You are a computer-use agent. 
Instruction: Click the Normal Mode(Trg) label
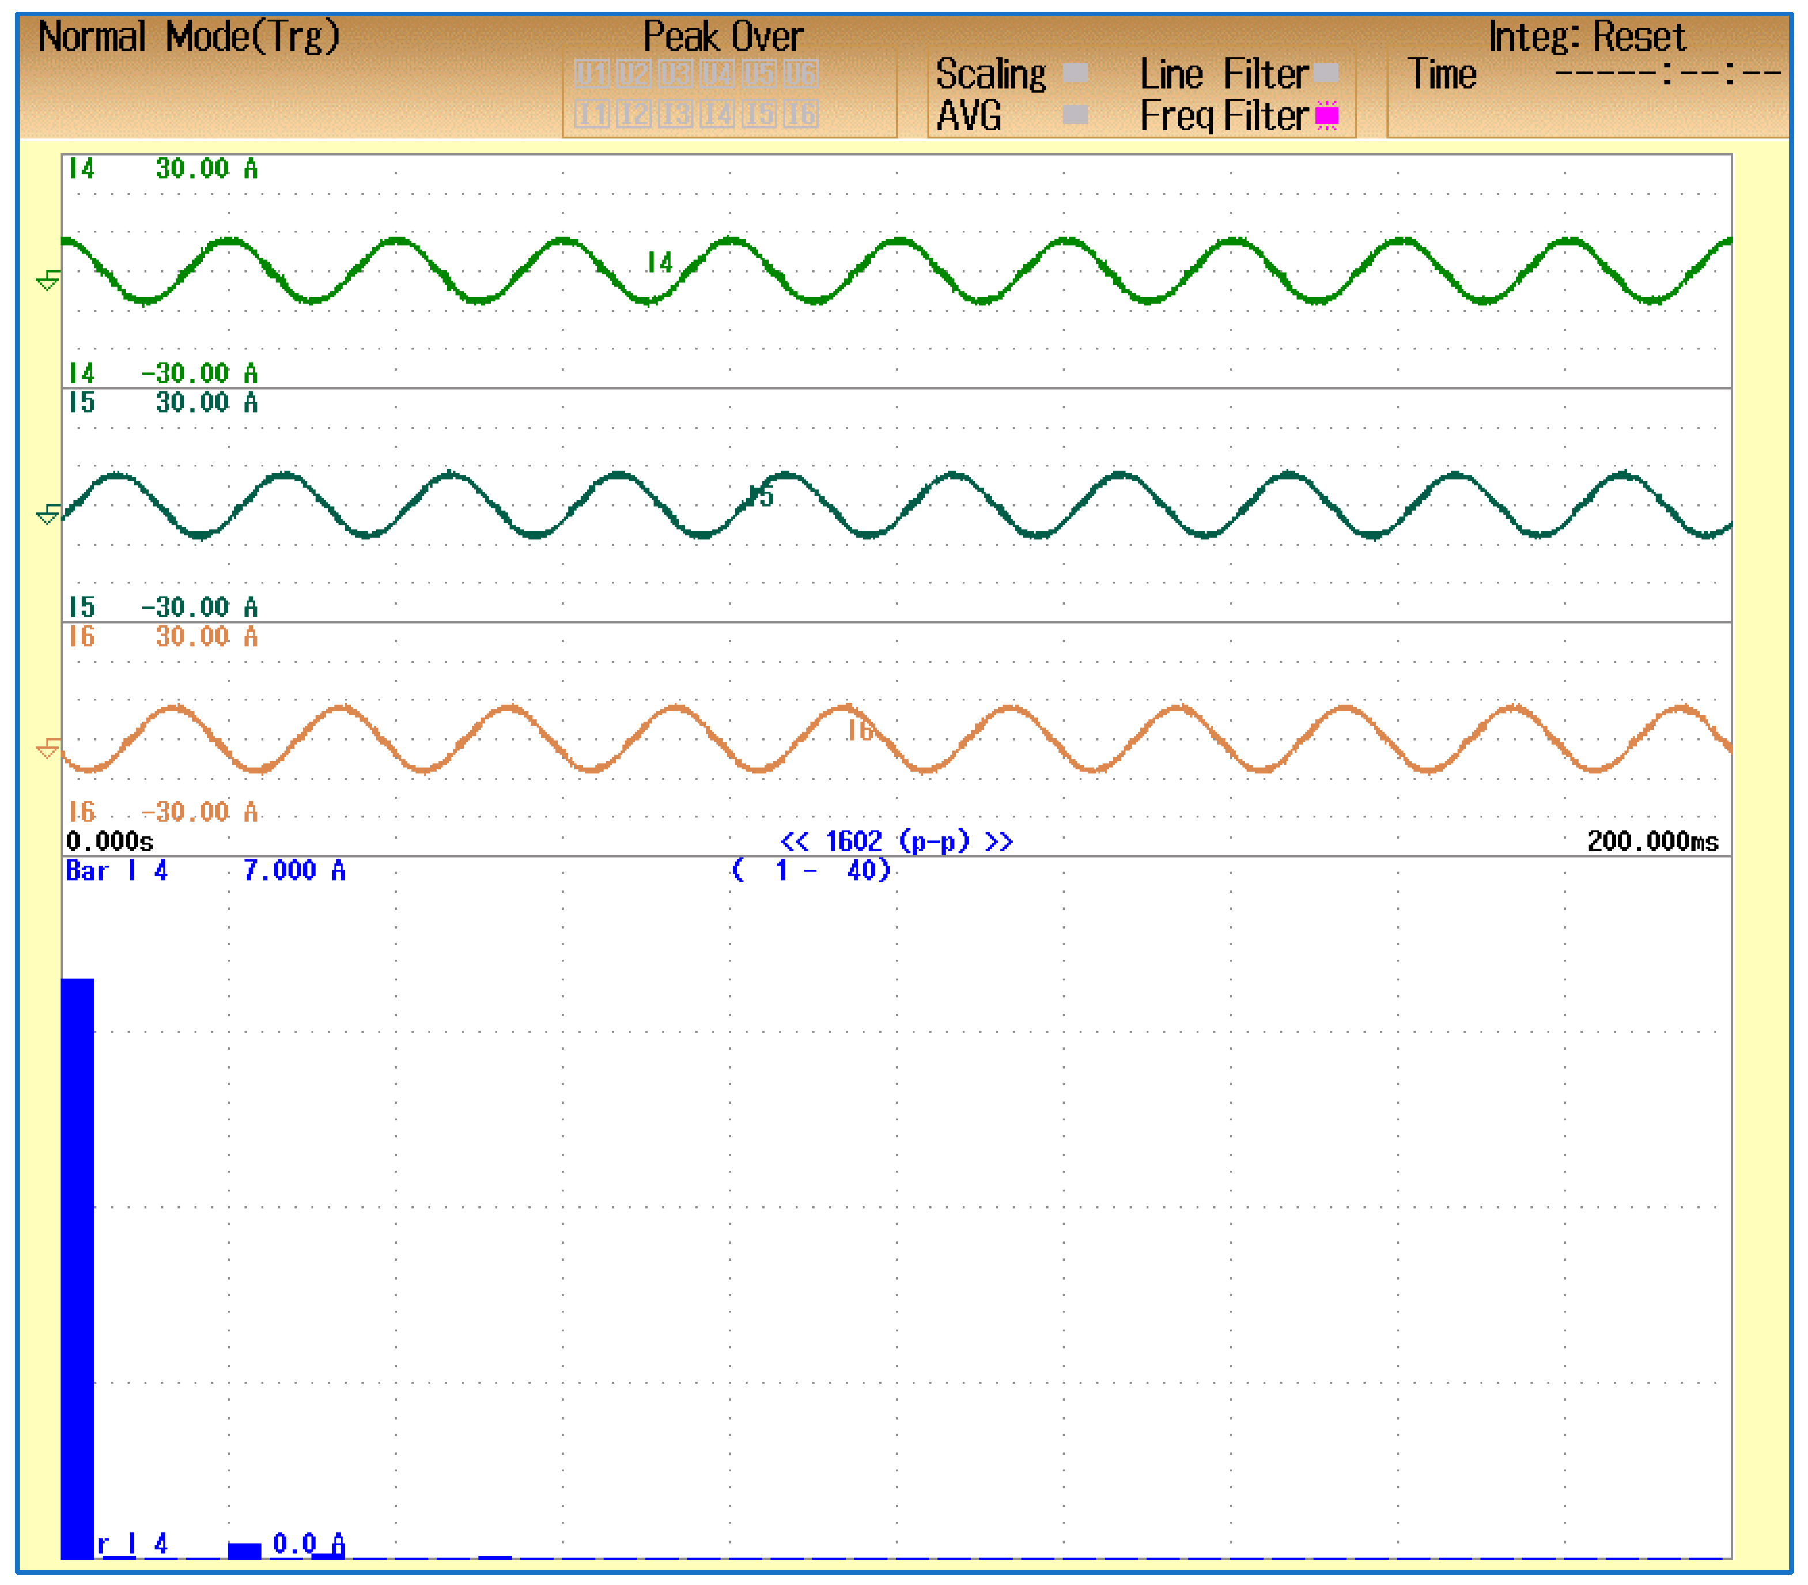(188, 37)
